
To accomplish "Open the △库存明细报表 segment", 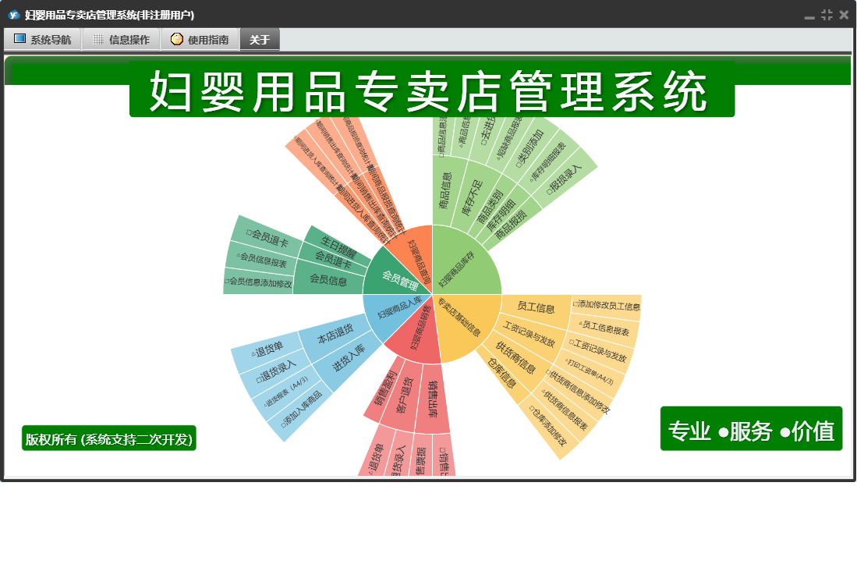I will (547, 162).
